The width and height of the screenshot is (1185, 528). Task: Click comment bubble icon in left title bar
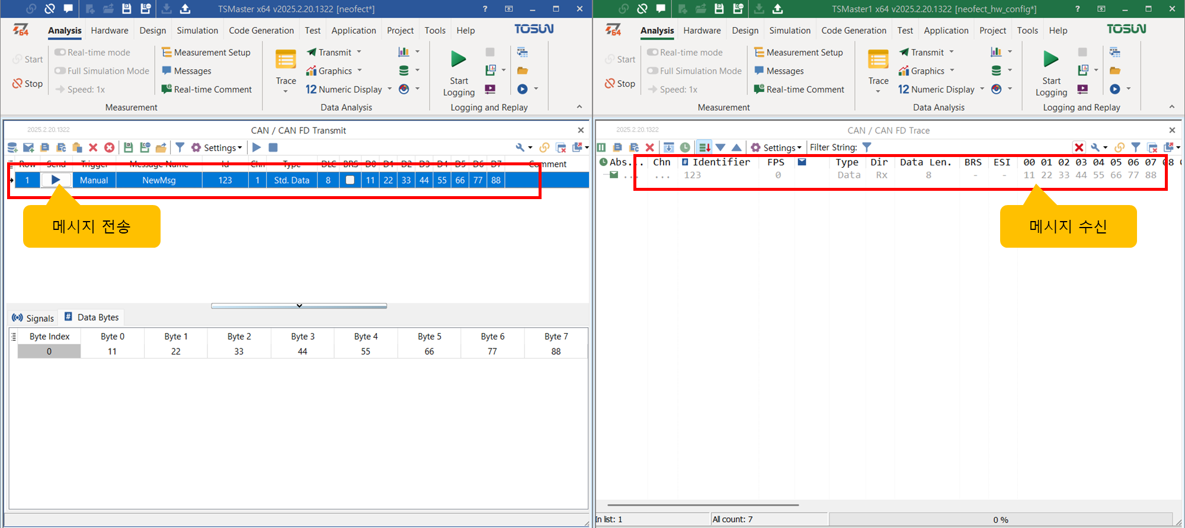(69, 8)
